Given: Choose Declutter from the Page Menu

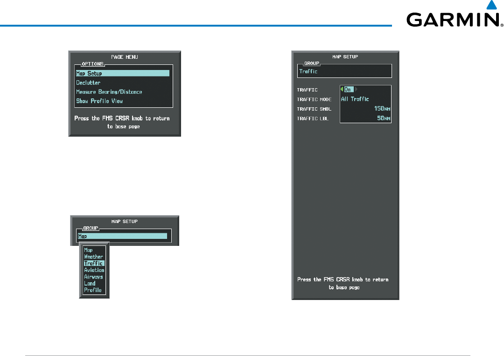Looking at the screenshot, I should click(x=88, y=83).
